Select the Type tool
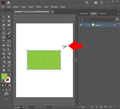This screenshot has width=120, height=109. click(4, 29)
